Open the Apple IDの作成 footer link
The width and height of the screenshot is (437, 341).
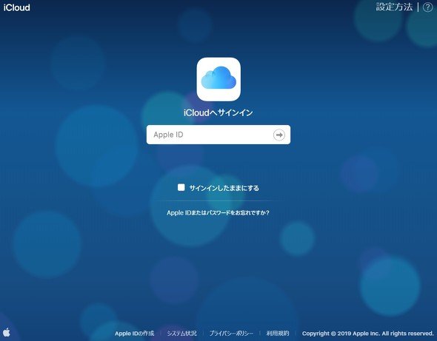tap(134, 333)
